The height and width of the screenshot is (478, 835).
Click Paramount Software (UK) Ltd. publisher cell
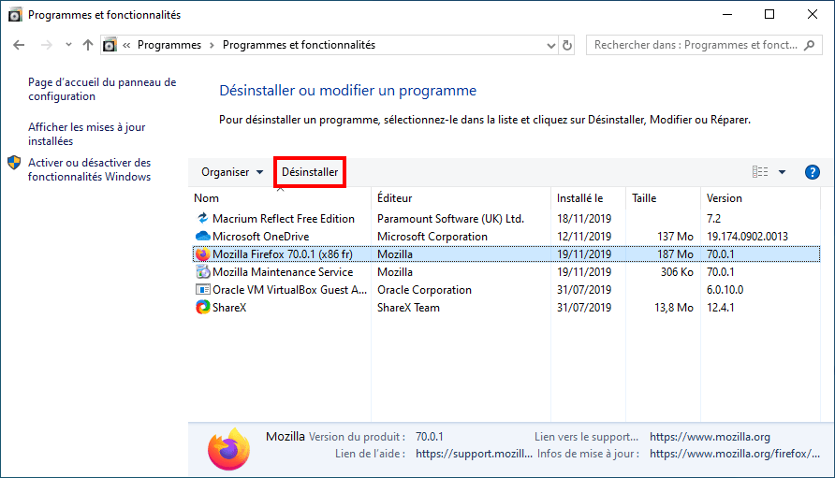[x=450, y=219]
